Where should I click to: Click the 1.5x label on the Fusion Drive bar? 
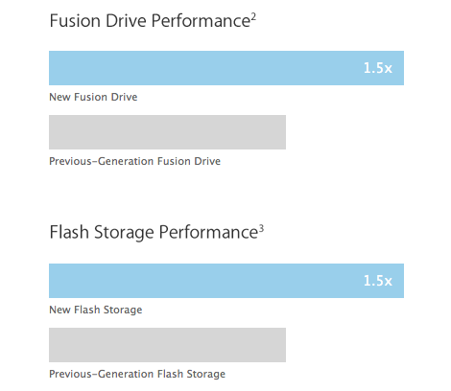[x=378, y=68]
